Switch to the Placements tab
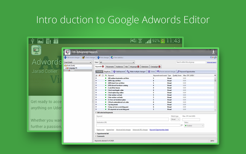This screenshot has width=246, height=154. pyautogui.click(x=110, y=67)
